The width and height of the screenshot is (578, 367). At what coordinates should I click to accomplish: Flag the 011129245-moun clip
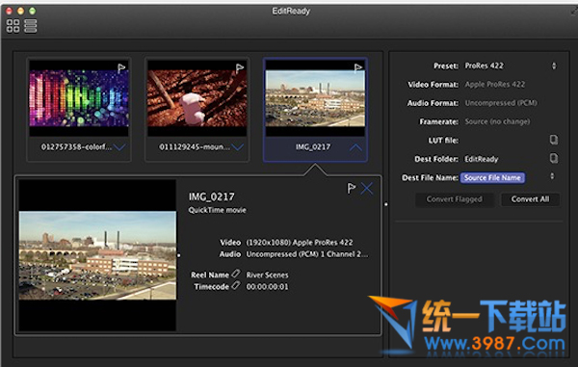pos(240,68)
